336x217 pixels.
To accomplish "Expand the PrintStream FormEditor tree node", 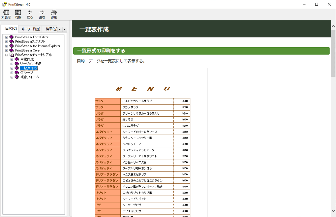I will (x=6, y=37).
